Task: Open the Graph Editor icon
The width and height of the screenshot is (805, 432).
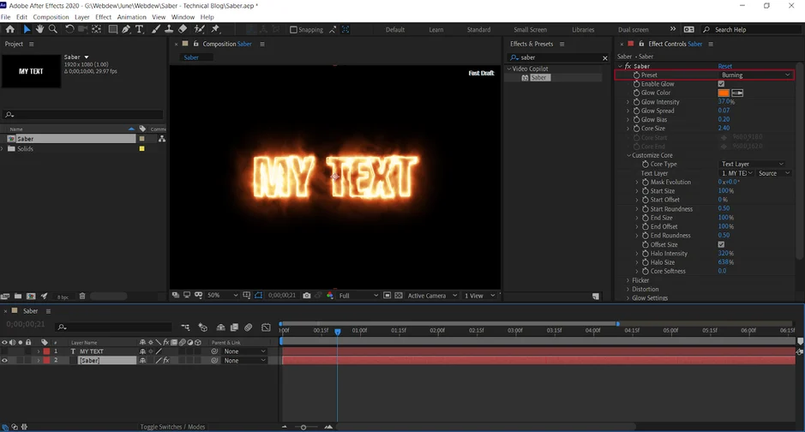Action: point(266,327)
